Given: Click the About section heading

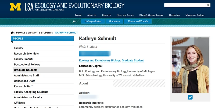Looking at the screenshot, I should pyautogui.click(x=84, y=83).
